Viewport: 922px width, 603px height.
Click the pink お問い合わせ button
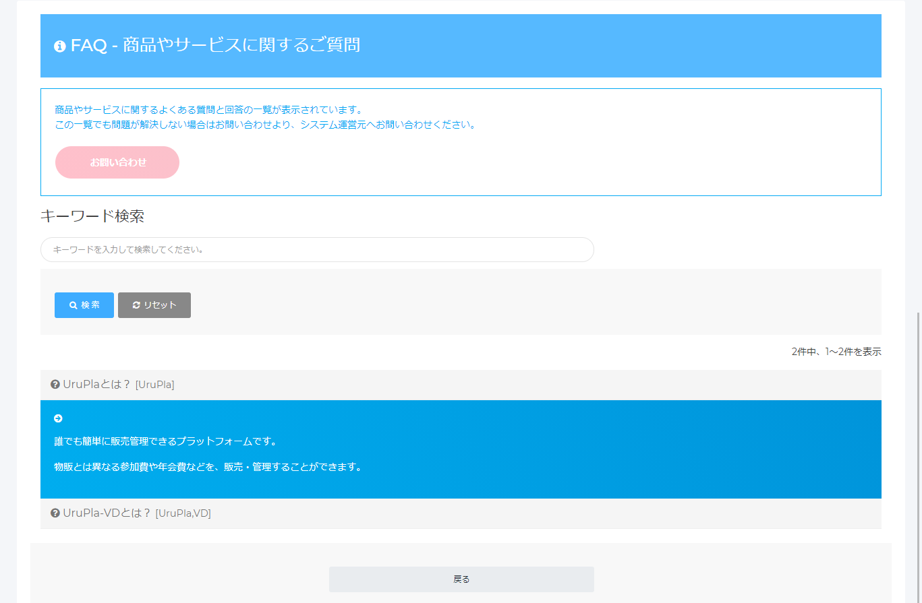click(x=117, y=162)
